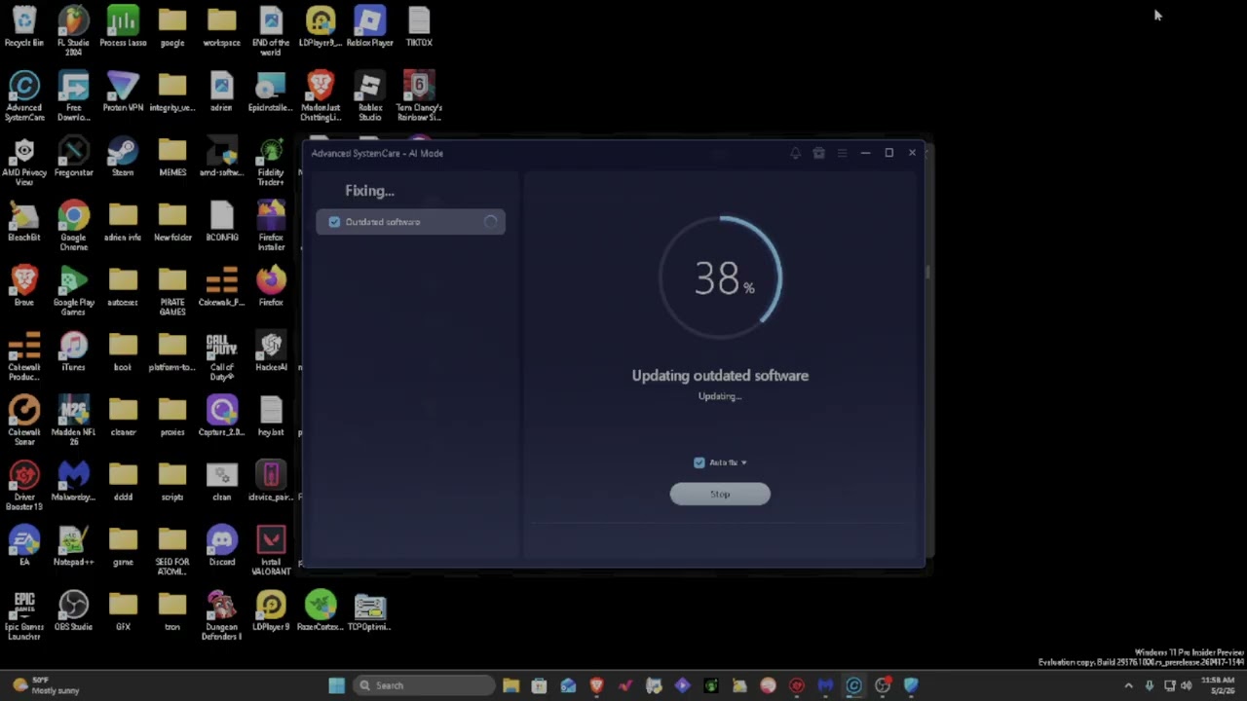Open clock and date in taskbar
This screenshot has height=701, width=1247.
coord(1219,685)
